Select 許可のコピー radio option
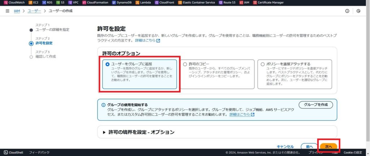 185,64
